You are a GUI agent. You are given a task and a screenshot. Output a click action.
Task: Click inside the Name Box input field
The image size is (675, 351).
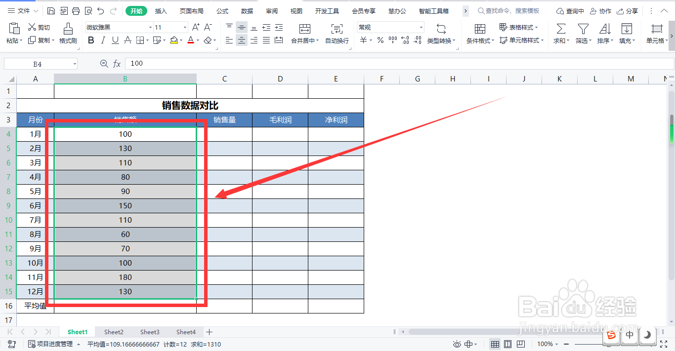(35, 63)
